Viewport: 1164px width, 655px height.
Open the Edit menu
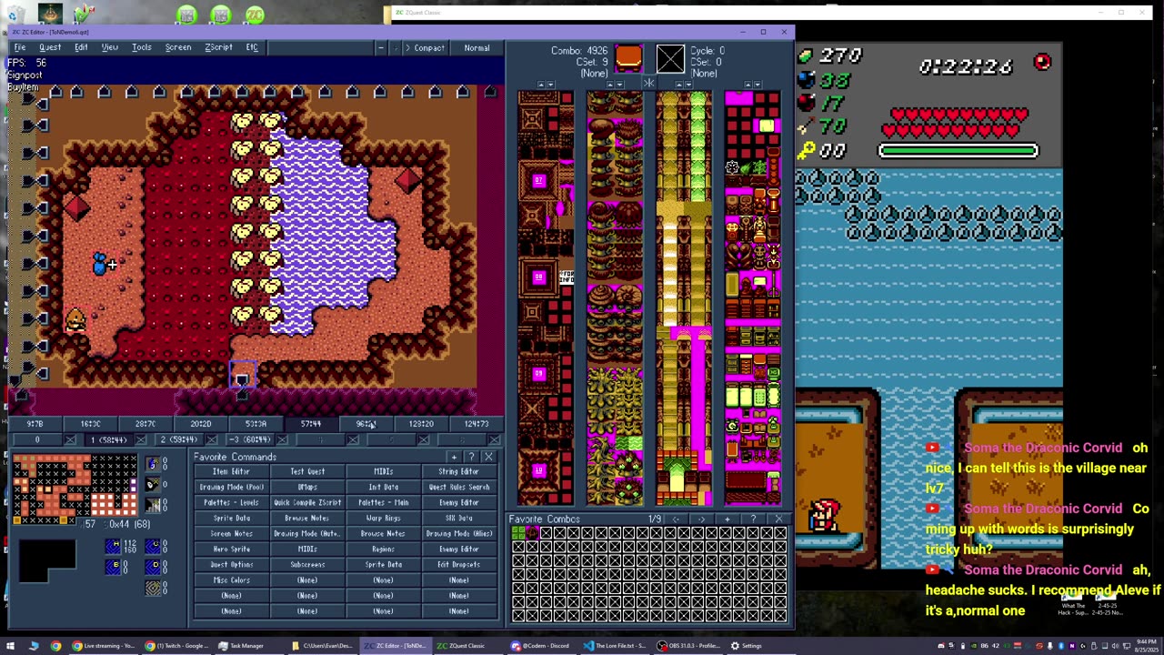tap(81, 47)
